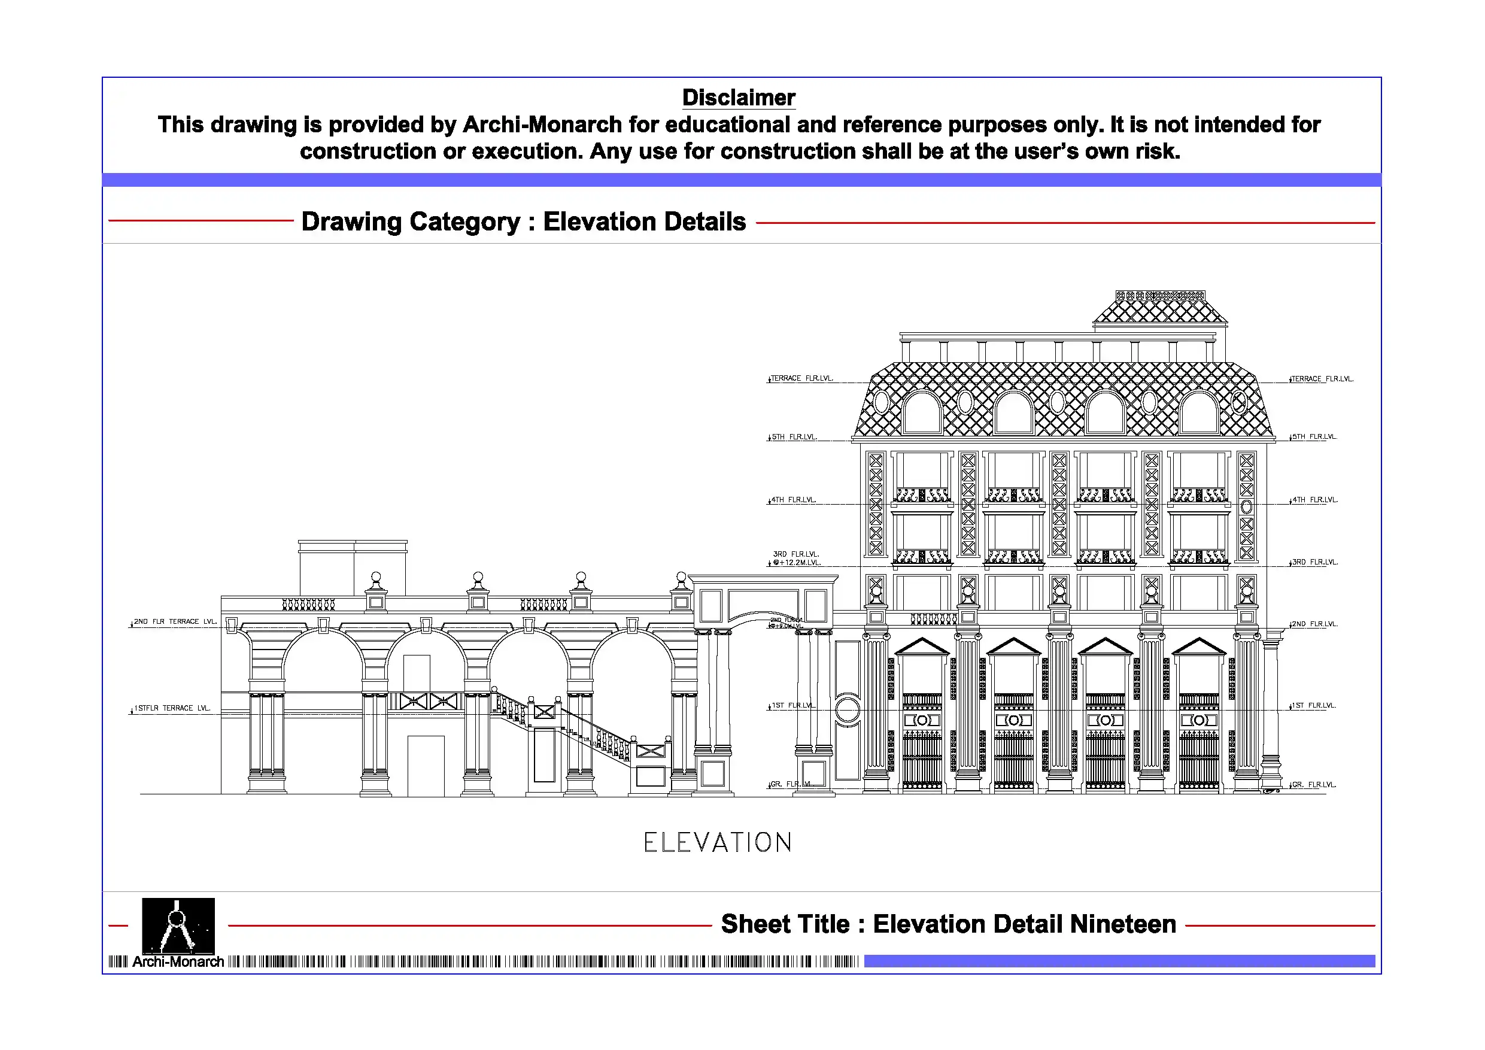Click the 1STFLR TERRACE LVL. label
1485x1050 pixels.
pos(172,708)
